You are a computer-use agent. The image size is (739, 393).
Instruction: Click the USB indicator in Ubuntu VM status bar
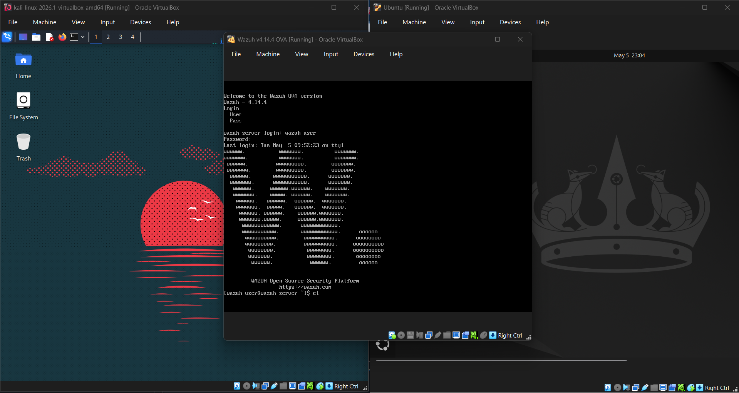pos(645,388)
